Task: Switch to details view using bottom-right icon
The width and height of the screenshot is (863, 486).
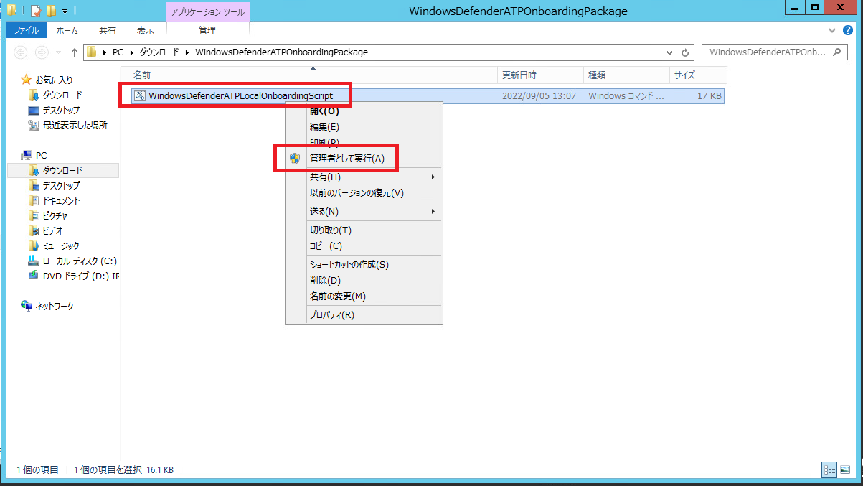Action: pyautogui.click(x=830, y=469)
